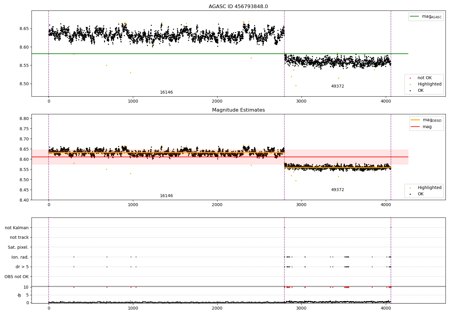Select the "OK" legend label in Magnitude Estimates panel

(x=421, y=194)
